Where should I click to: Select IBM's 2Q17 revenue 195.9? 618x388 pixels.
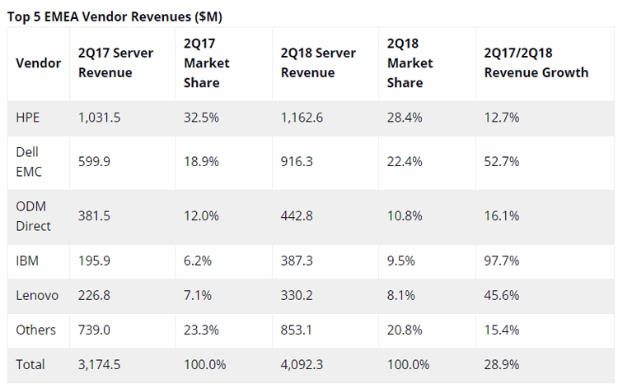pos(94,261)
